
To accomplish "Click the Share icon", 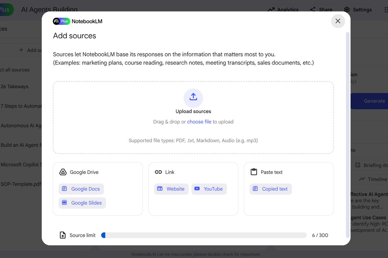I will (x=313, y=9).
